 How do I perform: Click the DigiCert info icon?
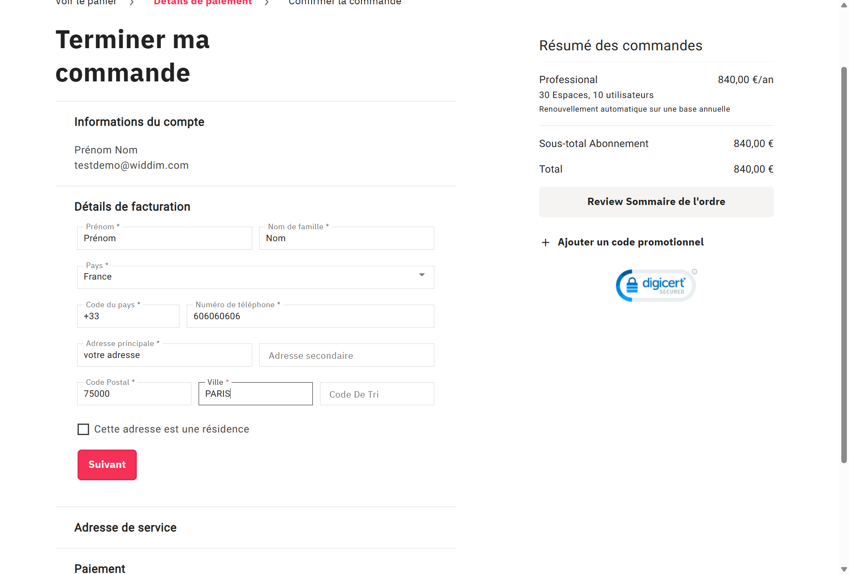tap(694, 271)
